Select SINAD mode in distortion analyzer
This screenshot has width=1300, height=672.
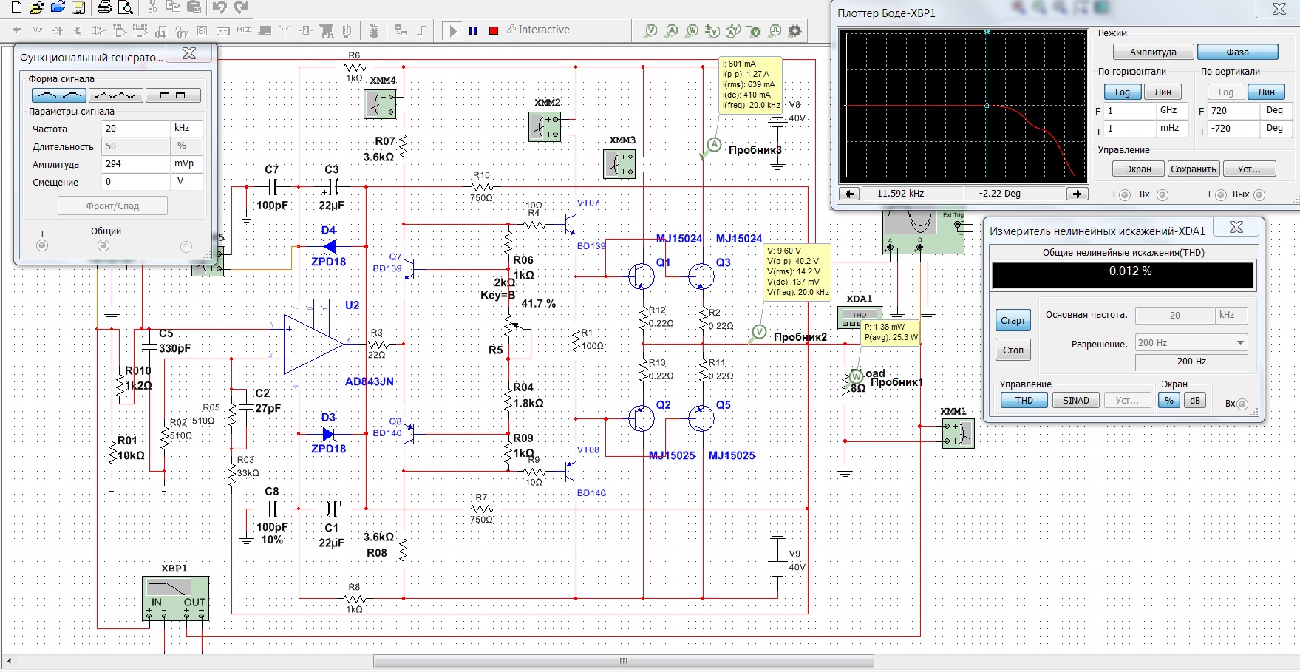click(1076, 400)
